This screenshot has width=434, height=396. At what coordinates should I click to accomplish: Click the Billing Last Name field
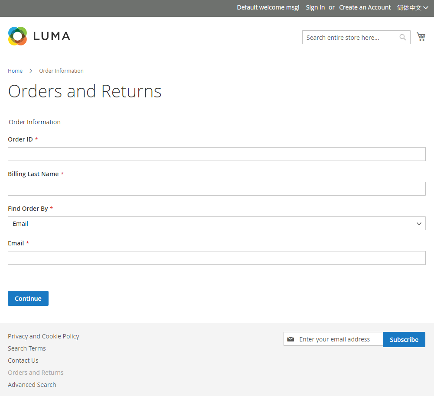click(217, 188)
